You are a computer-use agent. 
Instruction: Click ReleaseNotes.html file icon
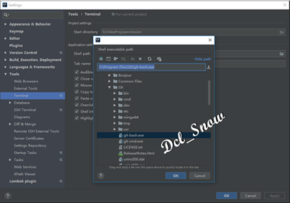[120, 153]
